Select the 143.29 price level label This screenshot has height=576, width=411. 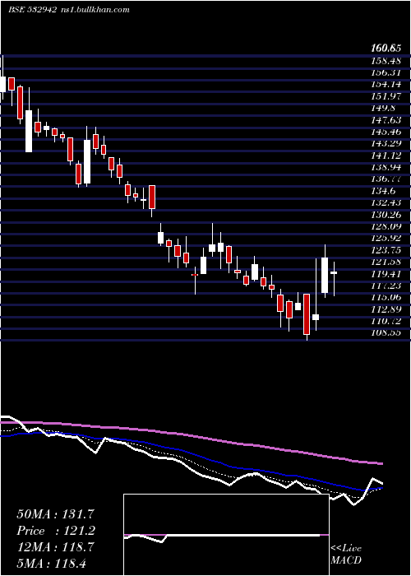point(386,144)
